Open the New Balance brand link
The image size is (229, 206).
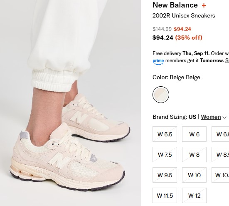175,5
